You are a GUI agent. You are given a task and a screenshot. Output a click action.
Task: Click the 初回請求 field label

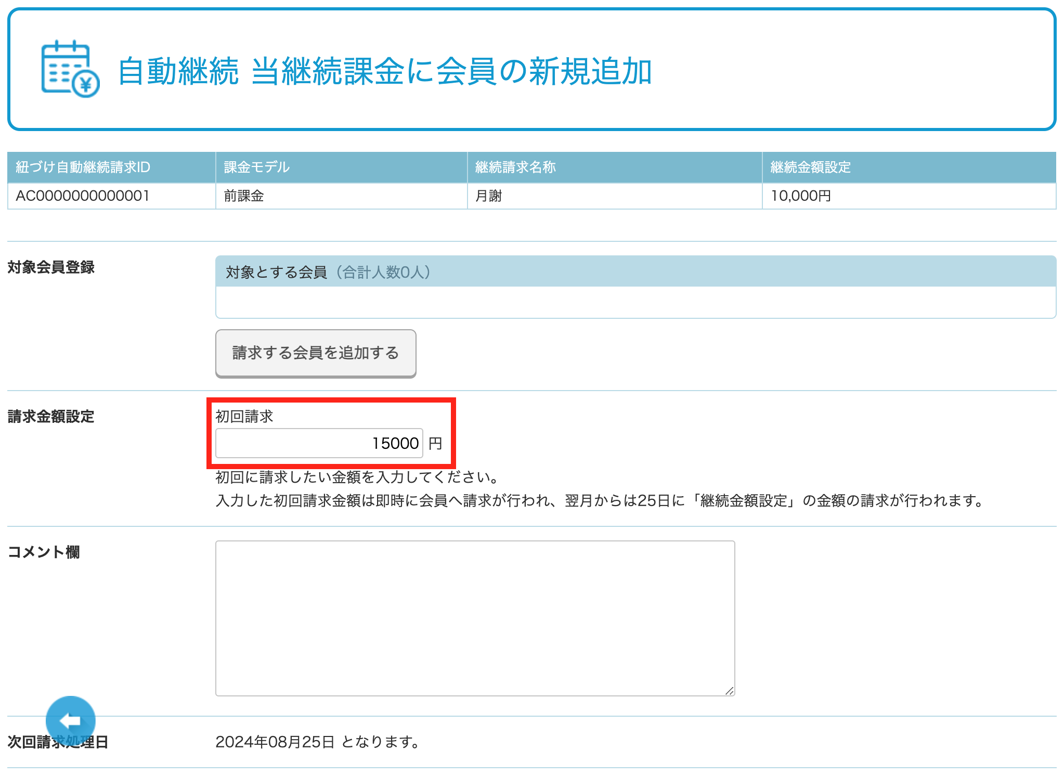(x=244, y=416)
